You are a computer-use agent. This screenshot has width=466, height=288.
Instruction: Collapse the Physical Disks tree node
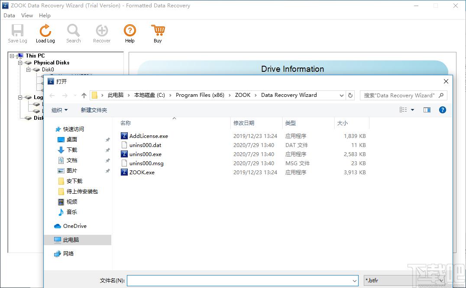(20, 63)
